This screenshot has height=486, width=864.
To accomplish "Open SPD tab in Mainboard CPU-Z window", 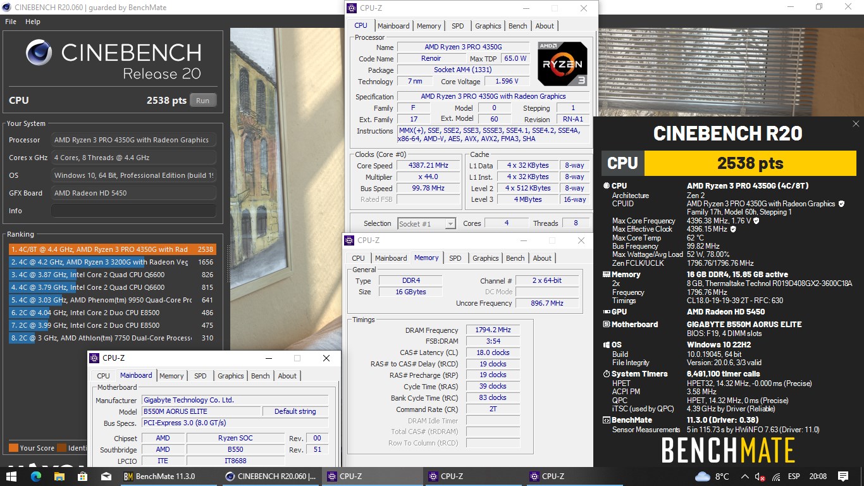I will coord(200,376).
